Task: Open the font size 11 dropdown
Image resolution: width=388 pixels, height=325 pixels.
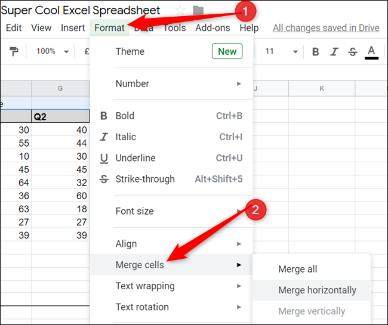Action: (x=281, y=51)
